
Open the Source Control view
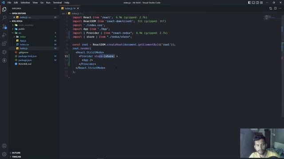[x=4, y=26]
